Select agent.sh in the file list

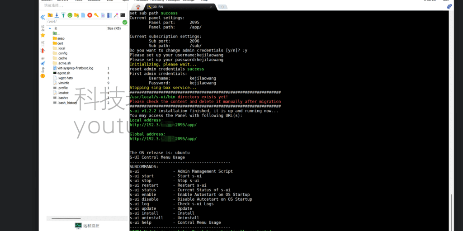point(63,73)
